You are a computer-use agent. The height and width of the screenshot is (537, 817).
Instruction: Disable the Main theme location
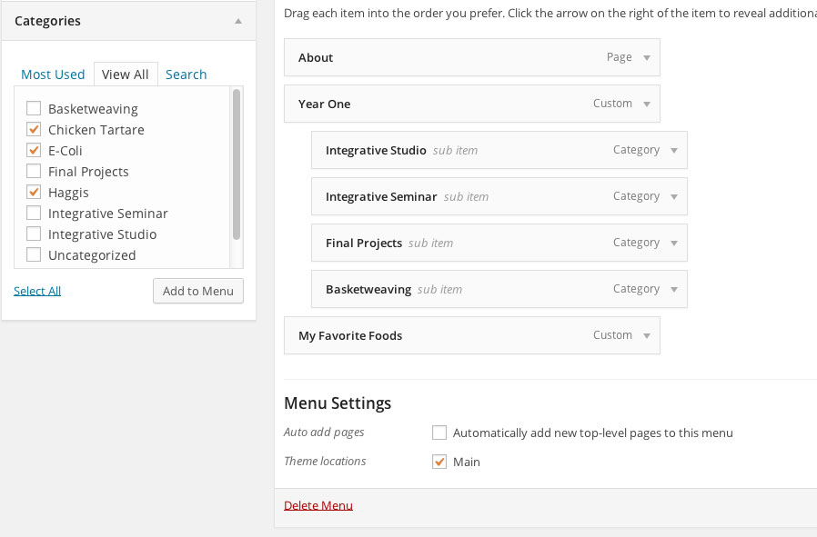click(439, 462)
